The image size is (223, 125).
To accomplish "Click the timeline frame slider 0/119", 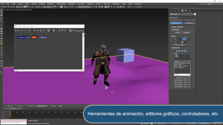I will 13,109.
